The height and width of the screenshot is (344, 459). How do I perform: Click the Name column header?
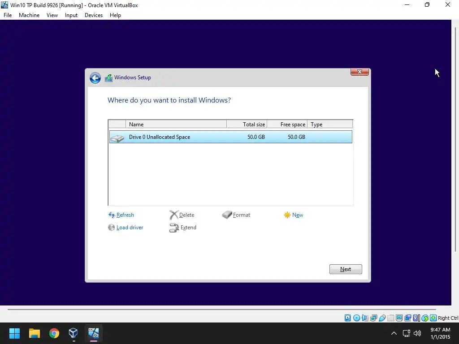pos(176,125)
